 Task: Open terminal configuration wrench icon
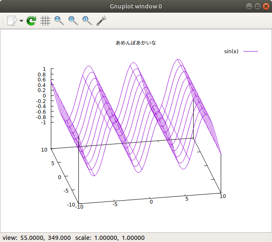pos(101,21)
